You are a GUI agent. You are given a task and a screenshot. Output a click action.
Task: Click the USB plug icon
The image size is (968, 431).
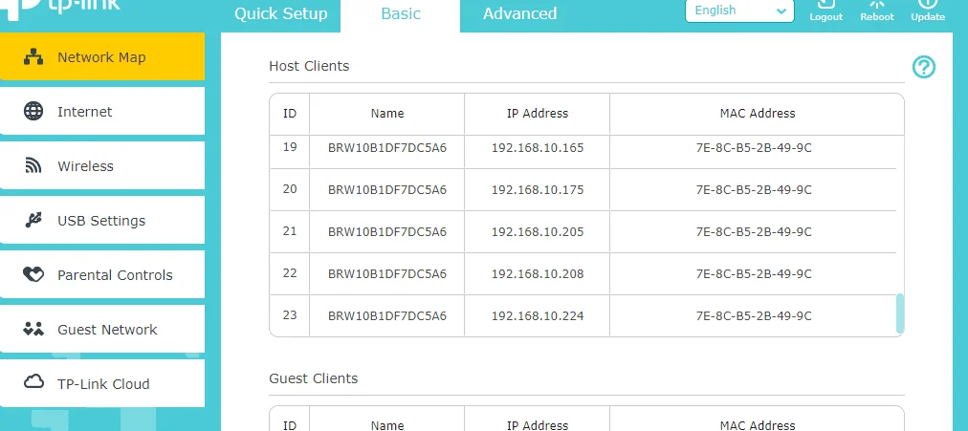[x=33, y=220]
